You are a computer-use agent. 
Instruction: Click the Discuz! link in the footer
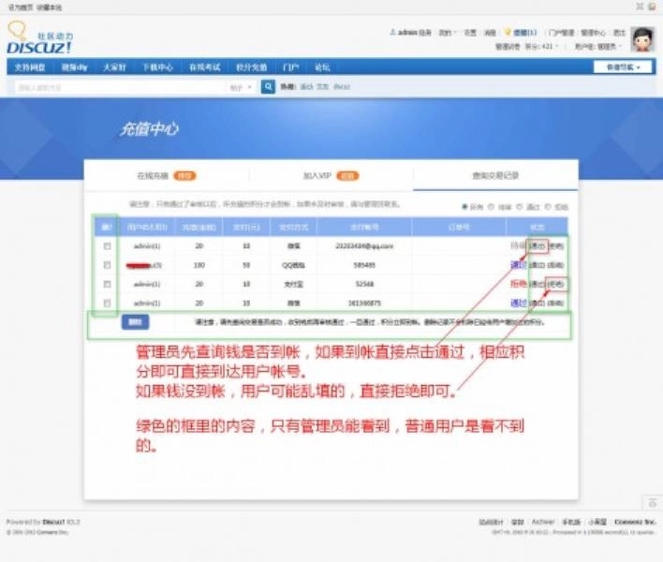53,522
